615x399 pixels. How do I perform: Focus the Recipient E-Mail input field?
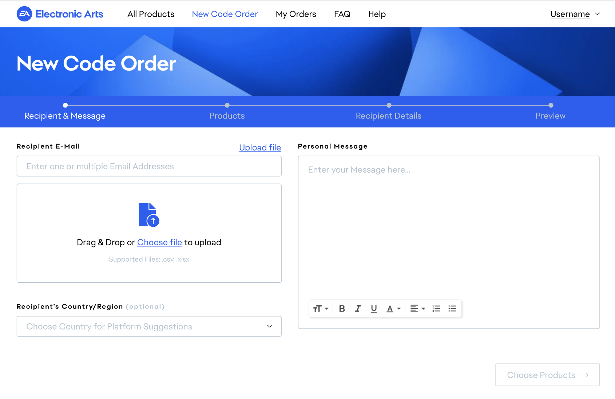click(149, 166)
